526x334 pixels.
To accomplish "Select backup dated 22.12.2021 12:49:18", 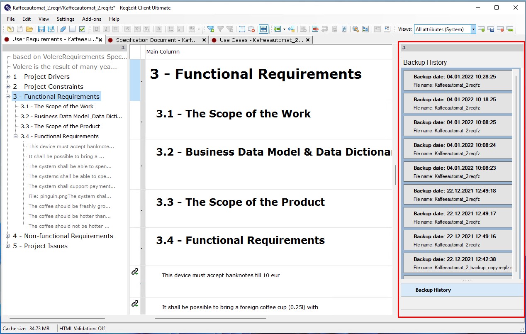I will coord(458,195).
